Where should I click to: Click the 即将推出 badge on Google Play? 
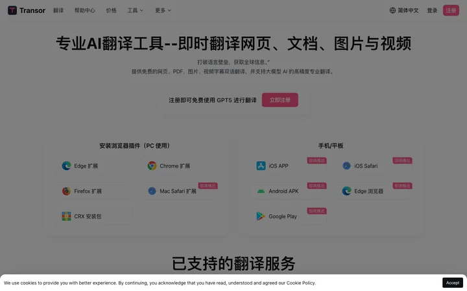click(317, 211)
